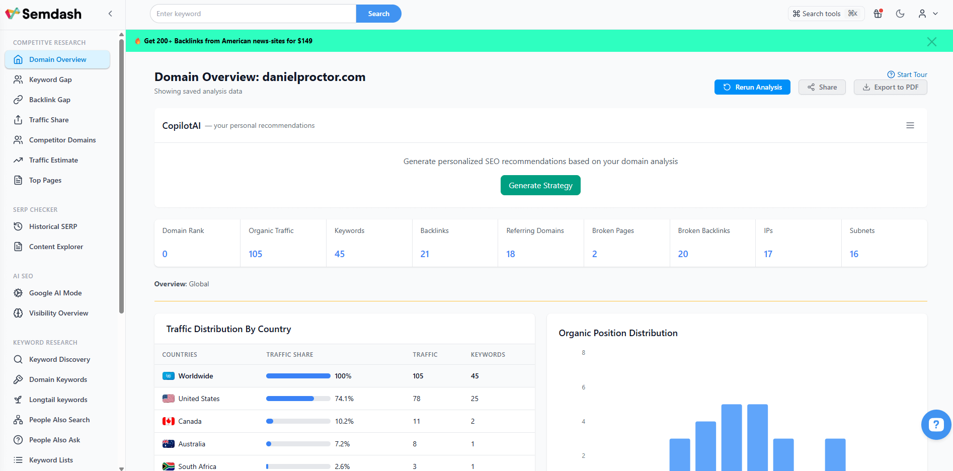953x471 pixels.
Task: Click the Historical SERP clock icon
Action: 18,226
